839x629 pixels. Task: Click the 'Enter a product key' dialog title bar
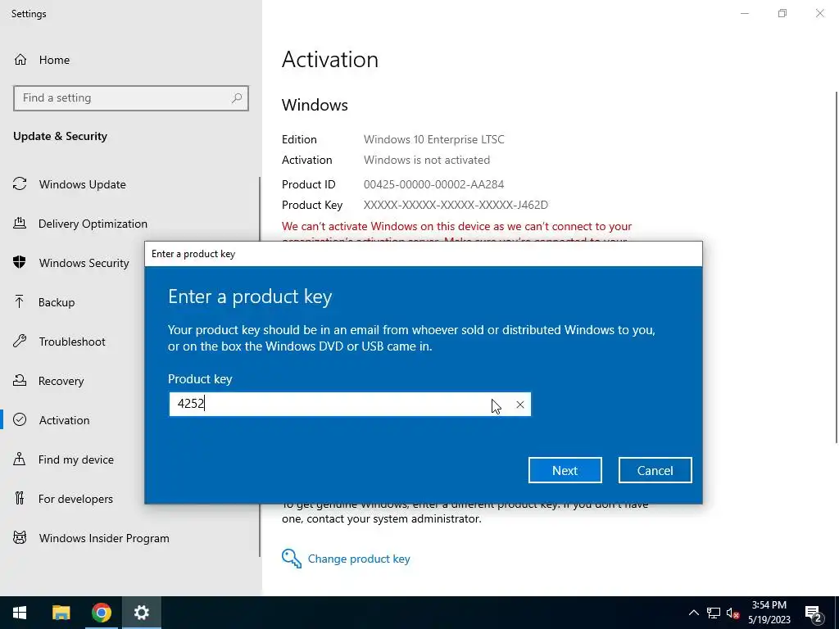point(424,254)
